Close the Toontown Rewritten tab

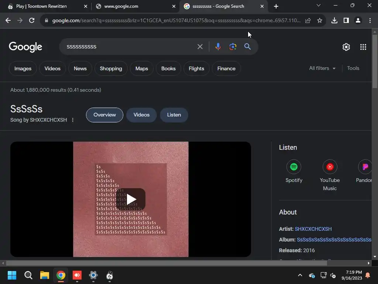pos(86,6)
